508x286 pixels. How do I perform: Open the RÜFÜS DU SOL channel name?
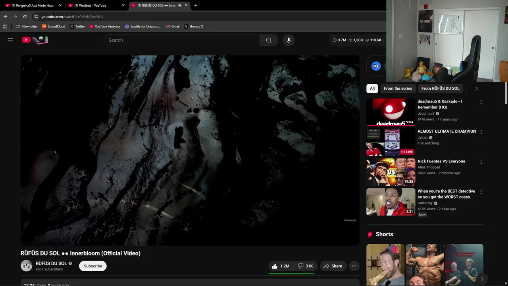coord(51,263)
